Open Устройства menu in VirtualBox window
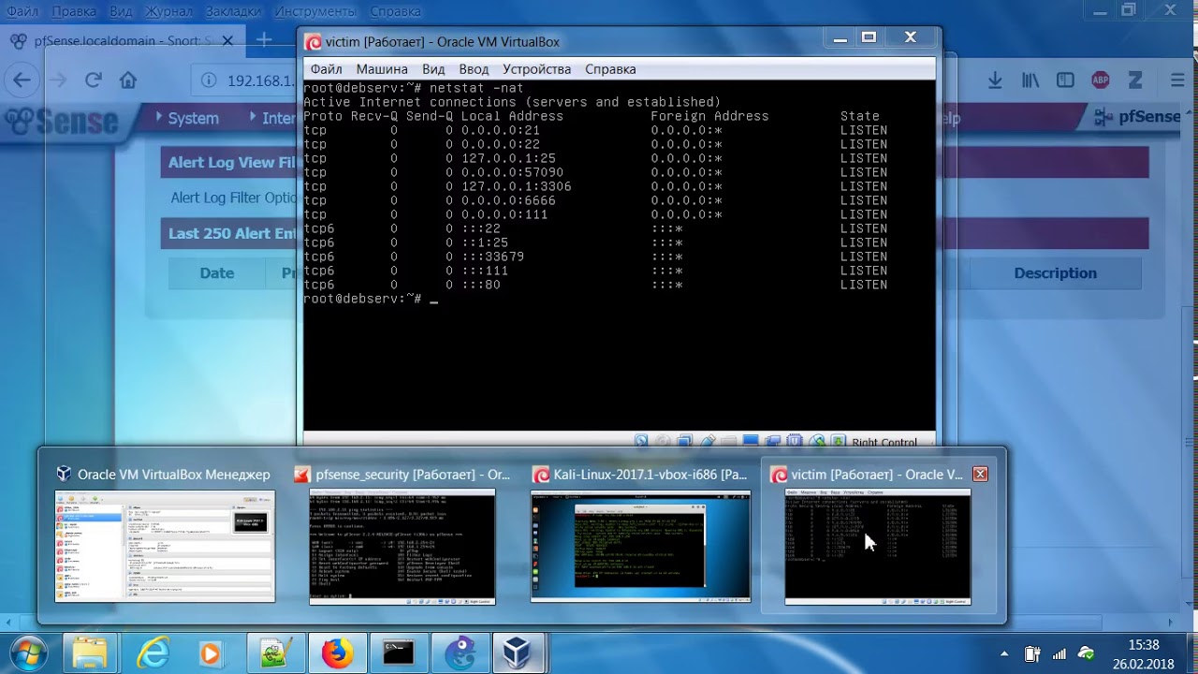 point(536,69)
